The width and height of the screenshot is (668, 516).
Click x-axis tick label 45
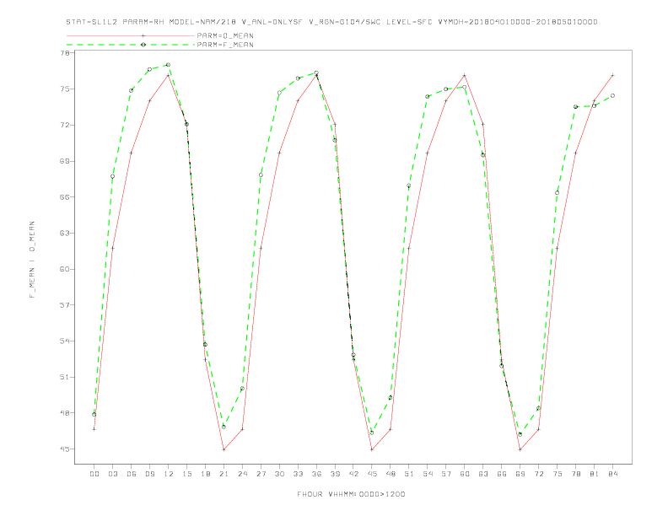pos(372,474)
